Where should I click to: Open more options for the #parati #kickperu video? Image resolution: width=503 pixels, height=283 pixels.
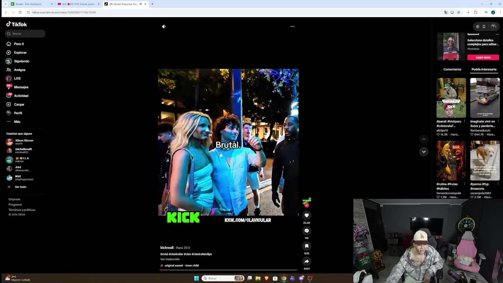[464, 121]
